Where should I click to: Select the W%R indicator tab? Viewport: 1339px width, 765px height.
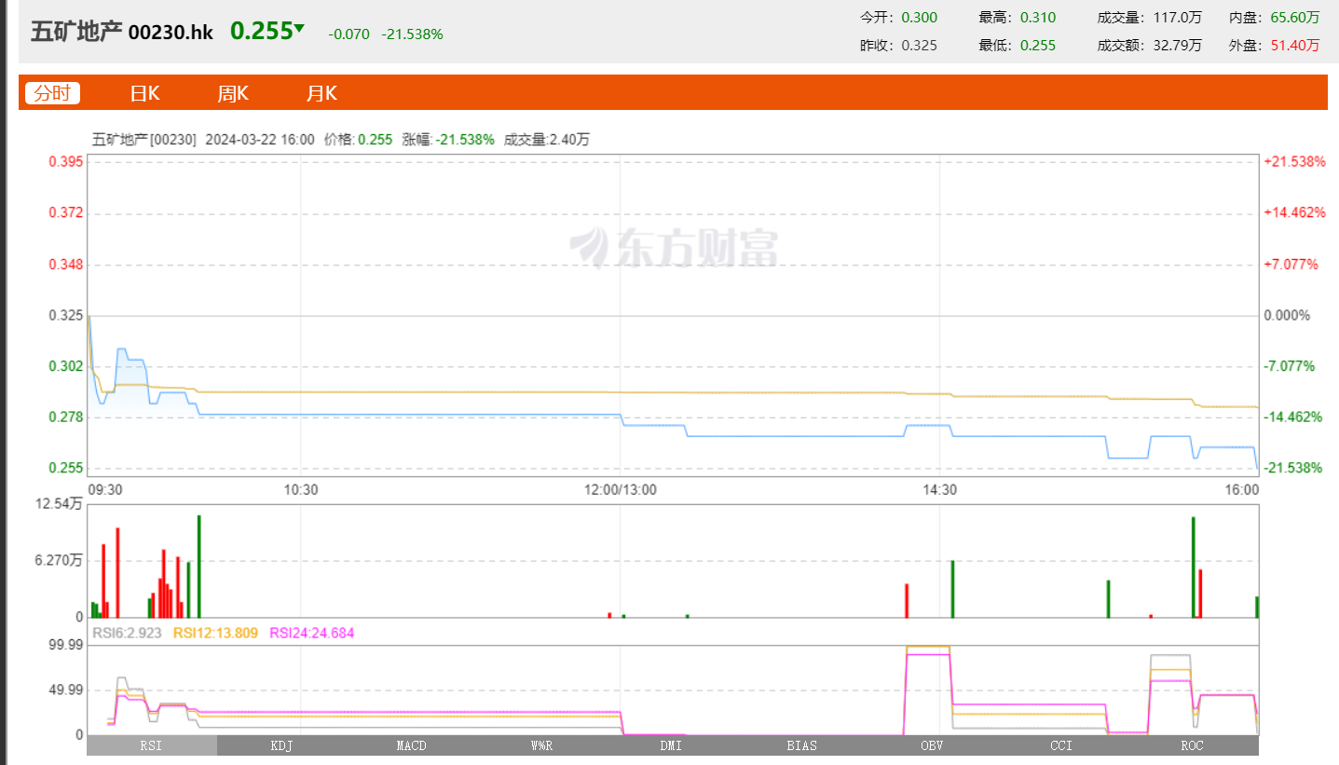(x=541, y=745)
